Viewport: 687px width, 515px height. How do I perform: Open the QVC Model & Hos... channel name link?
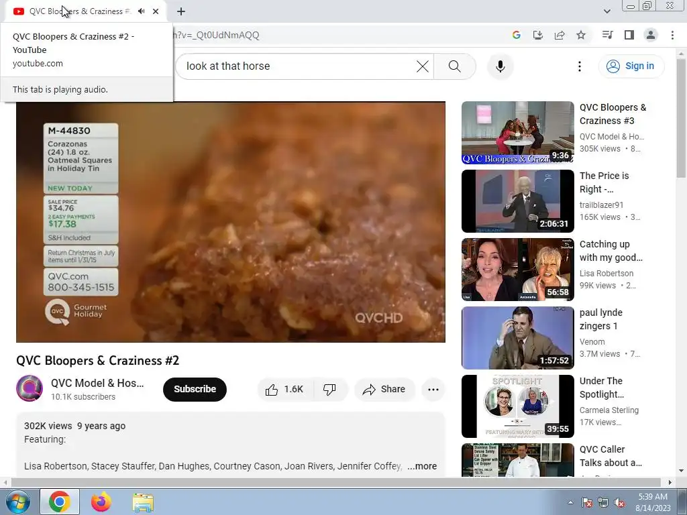pos(97,383)
